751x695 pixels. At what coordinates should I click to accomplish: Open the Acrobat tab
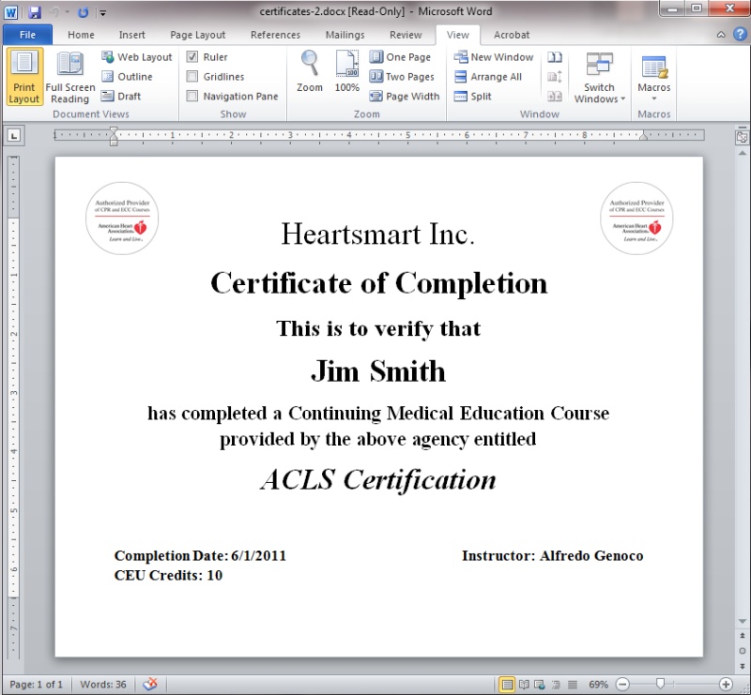pos(512,35)
